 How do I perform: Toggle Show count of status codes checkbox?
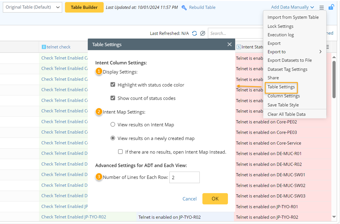113,98
